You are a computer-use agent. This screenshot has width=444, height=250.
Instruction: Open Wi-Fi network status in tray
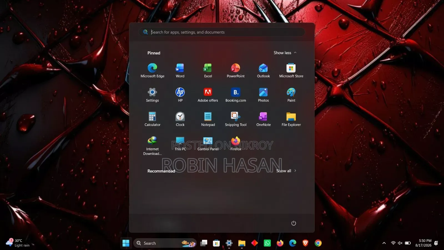(x=393, y=243)
